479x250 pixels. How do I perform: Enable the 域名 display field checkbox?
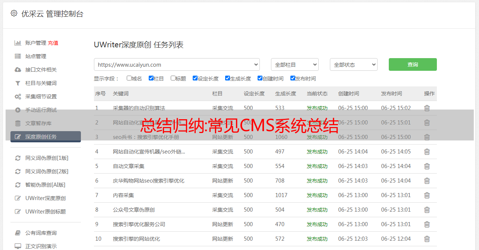pyautogui.click(x=129, y=78)
